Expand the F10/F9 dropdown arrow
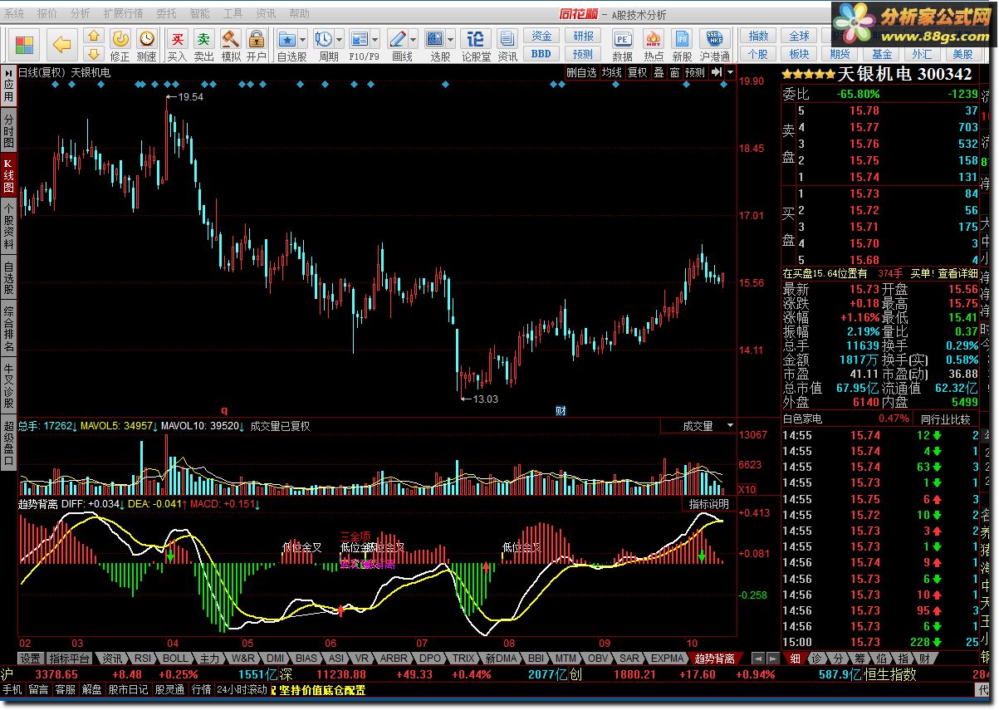This screenshot has width=999, height=710. pos(375,39)
